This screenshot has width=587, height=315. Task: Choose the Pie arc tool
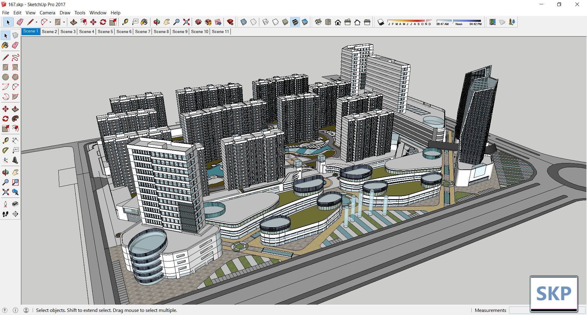[x=15, y=97]
